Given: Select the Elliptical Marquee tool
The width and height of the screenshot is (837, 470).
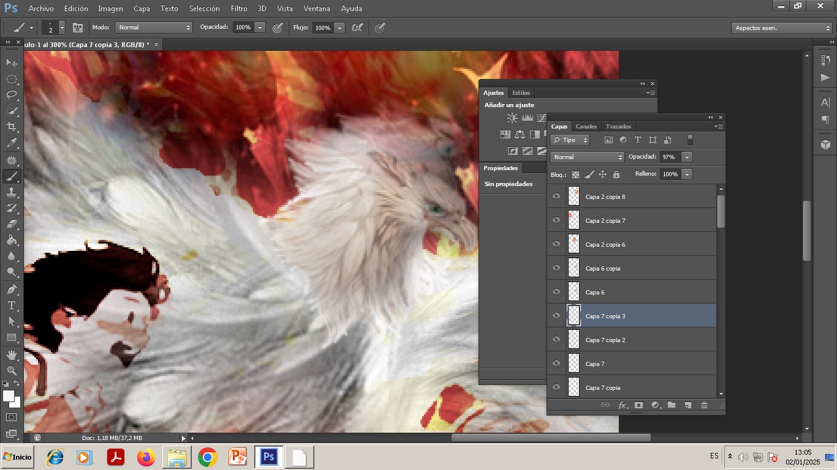Looking at the screenshot, I should click(12, 79).
